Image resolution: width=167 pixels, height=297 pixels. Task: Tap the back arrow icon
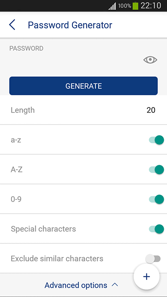pyautogui.click(x=12, y=25)
